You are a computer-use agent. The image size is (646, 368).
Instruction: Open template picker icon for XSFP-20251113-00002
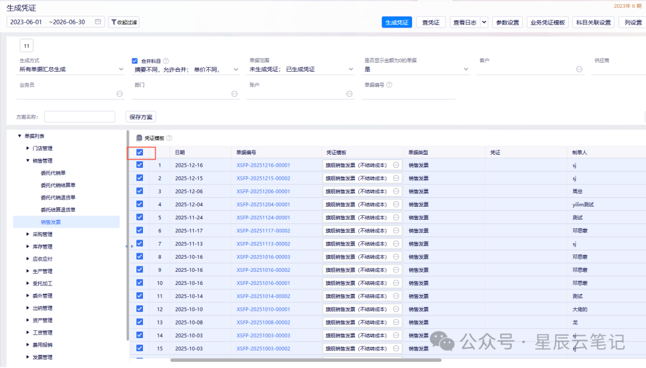point(396,244)
